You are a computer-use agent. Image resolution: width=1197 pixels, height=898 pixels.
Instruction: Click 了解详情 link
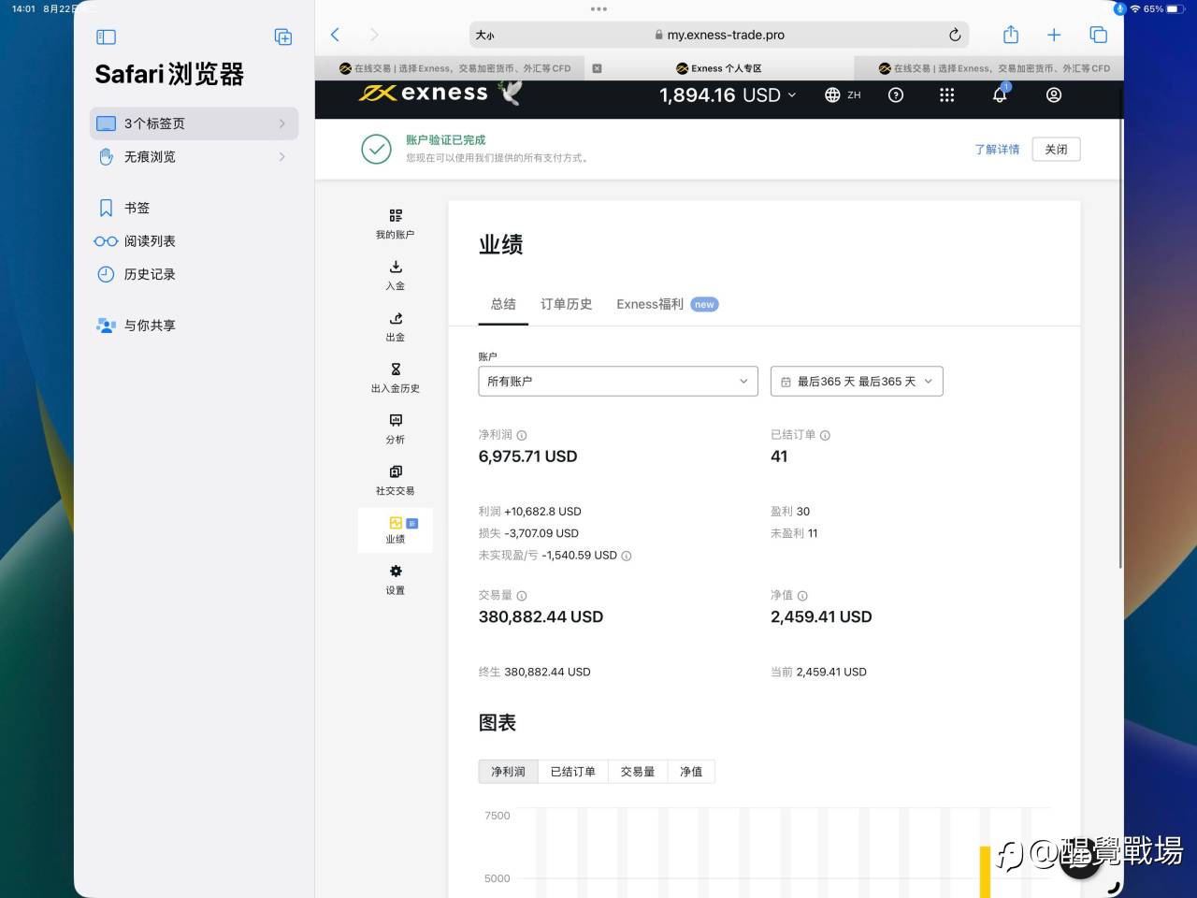pyautogui.click(x=997, y=150)
